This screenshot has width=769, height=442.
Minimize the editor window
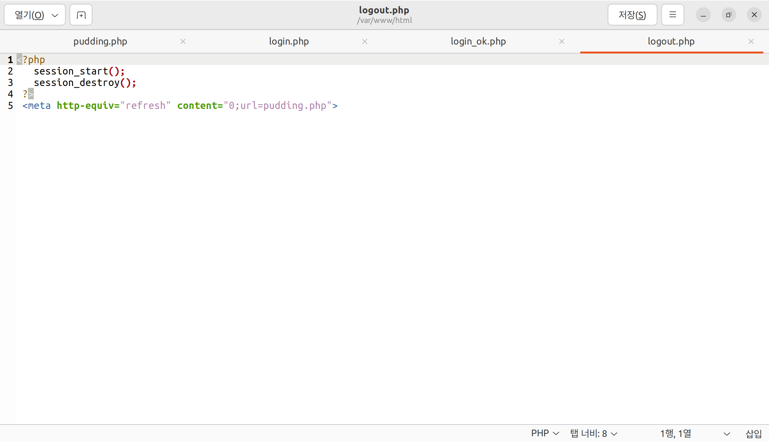pos(703,15)
